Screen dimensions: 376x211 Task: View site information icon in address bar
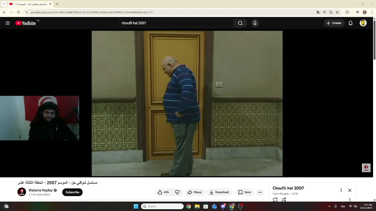(x=27, y=12)
